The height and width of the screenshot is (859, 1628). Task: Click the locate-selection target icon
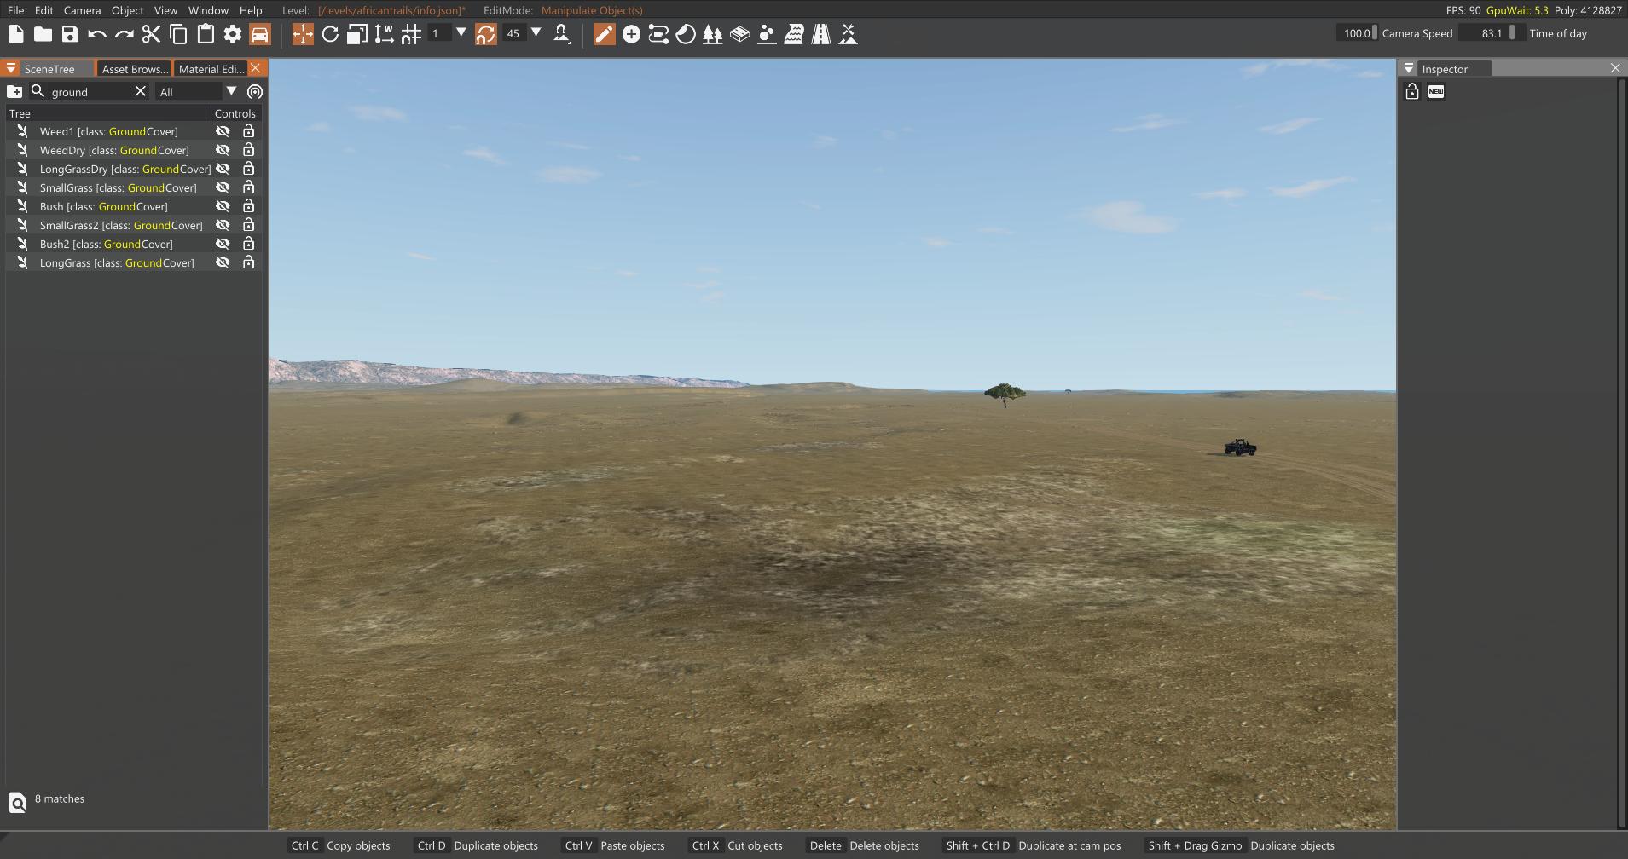(x=255, y=91)
